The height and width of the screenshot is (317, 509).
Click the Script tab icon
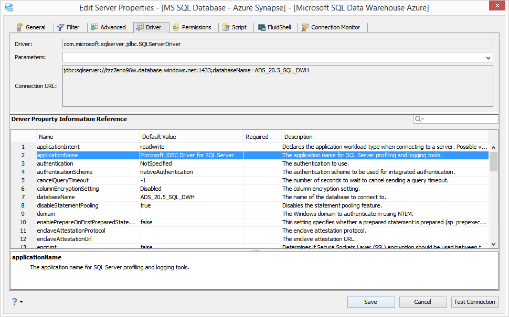tap(226, 28)
